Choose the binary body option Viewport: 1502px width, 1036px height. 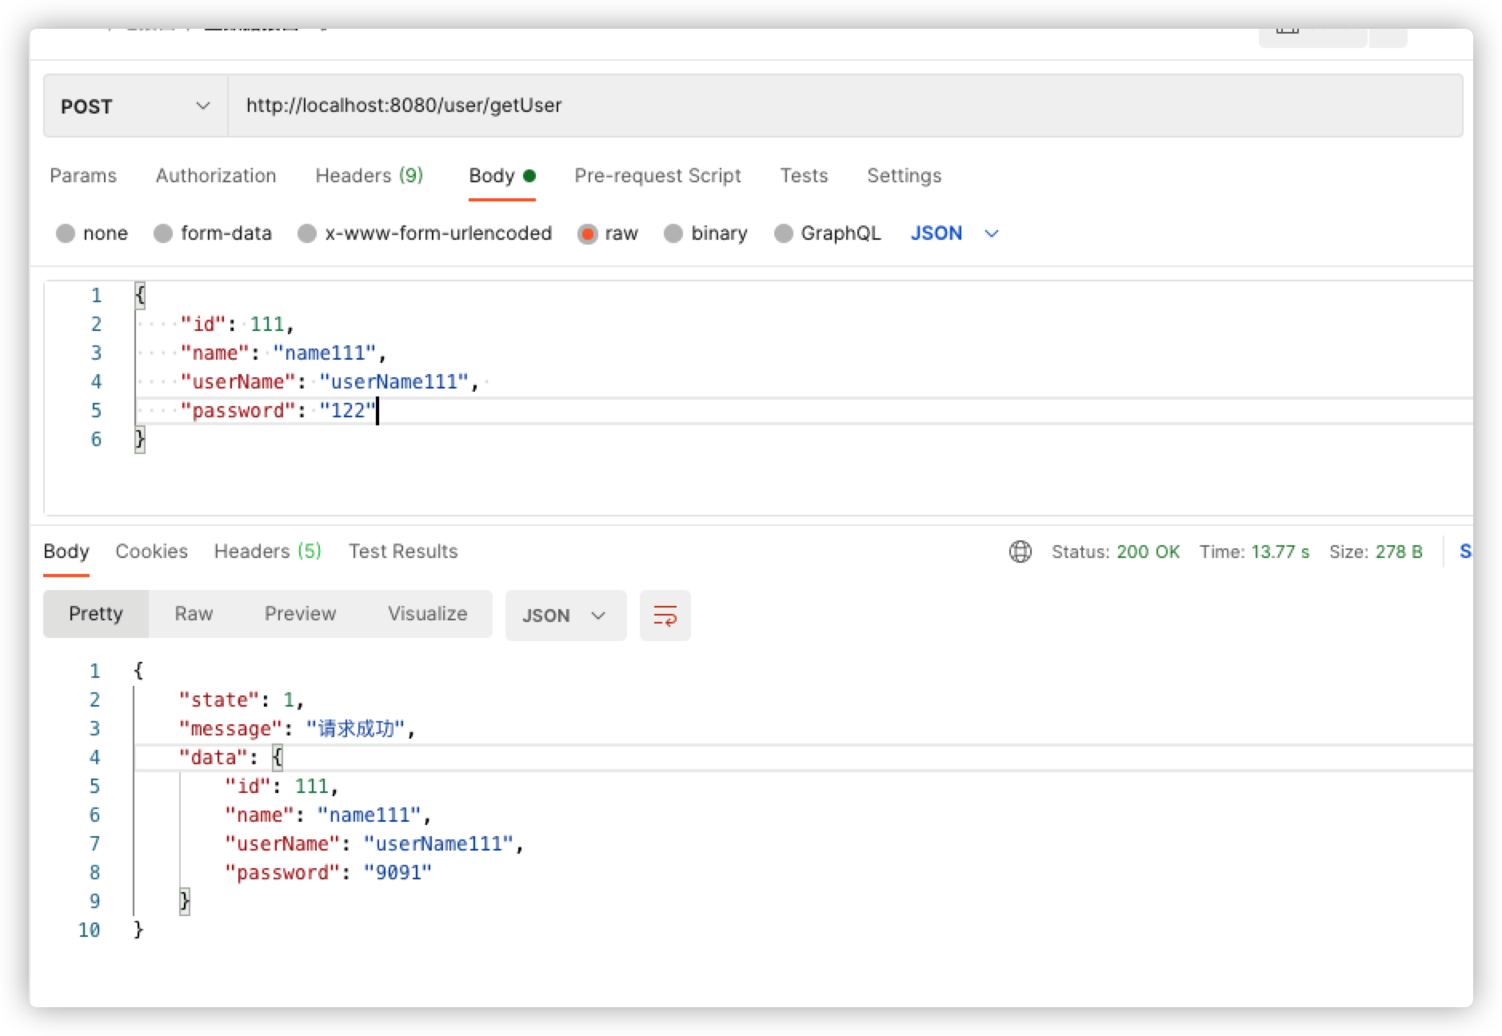coord(673,233)
